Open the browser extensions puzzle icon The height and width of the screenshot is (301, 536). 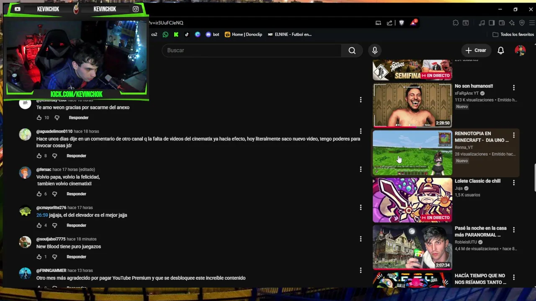point(456,23)
